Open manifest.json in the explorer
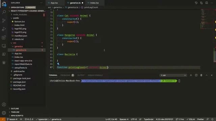Screen dimensions: 216x121 [21, 36]
